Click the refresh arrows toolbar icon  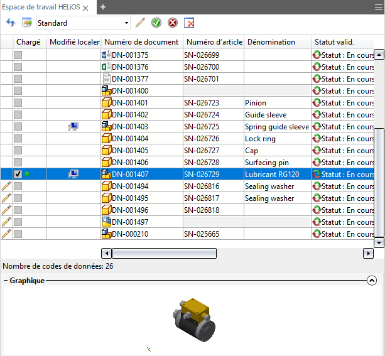[11, 23]
